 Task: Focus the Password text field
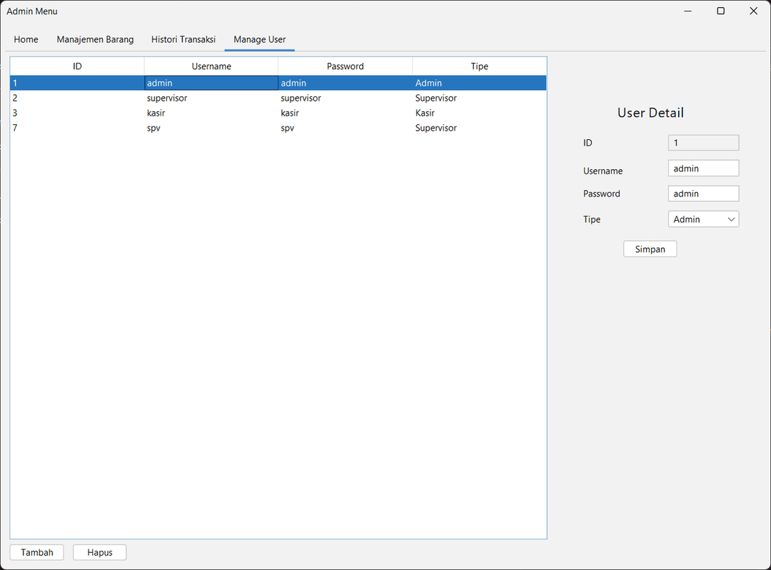[703, 194]
